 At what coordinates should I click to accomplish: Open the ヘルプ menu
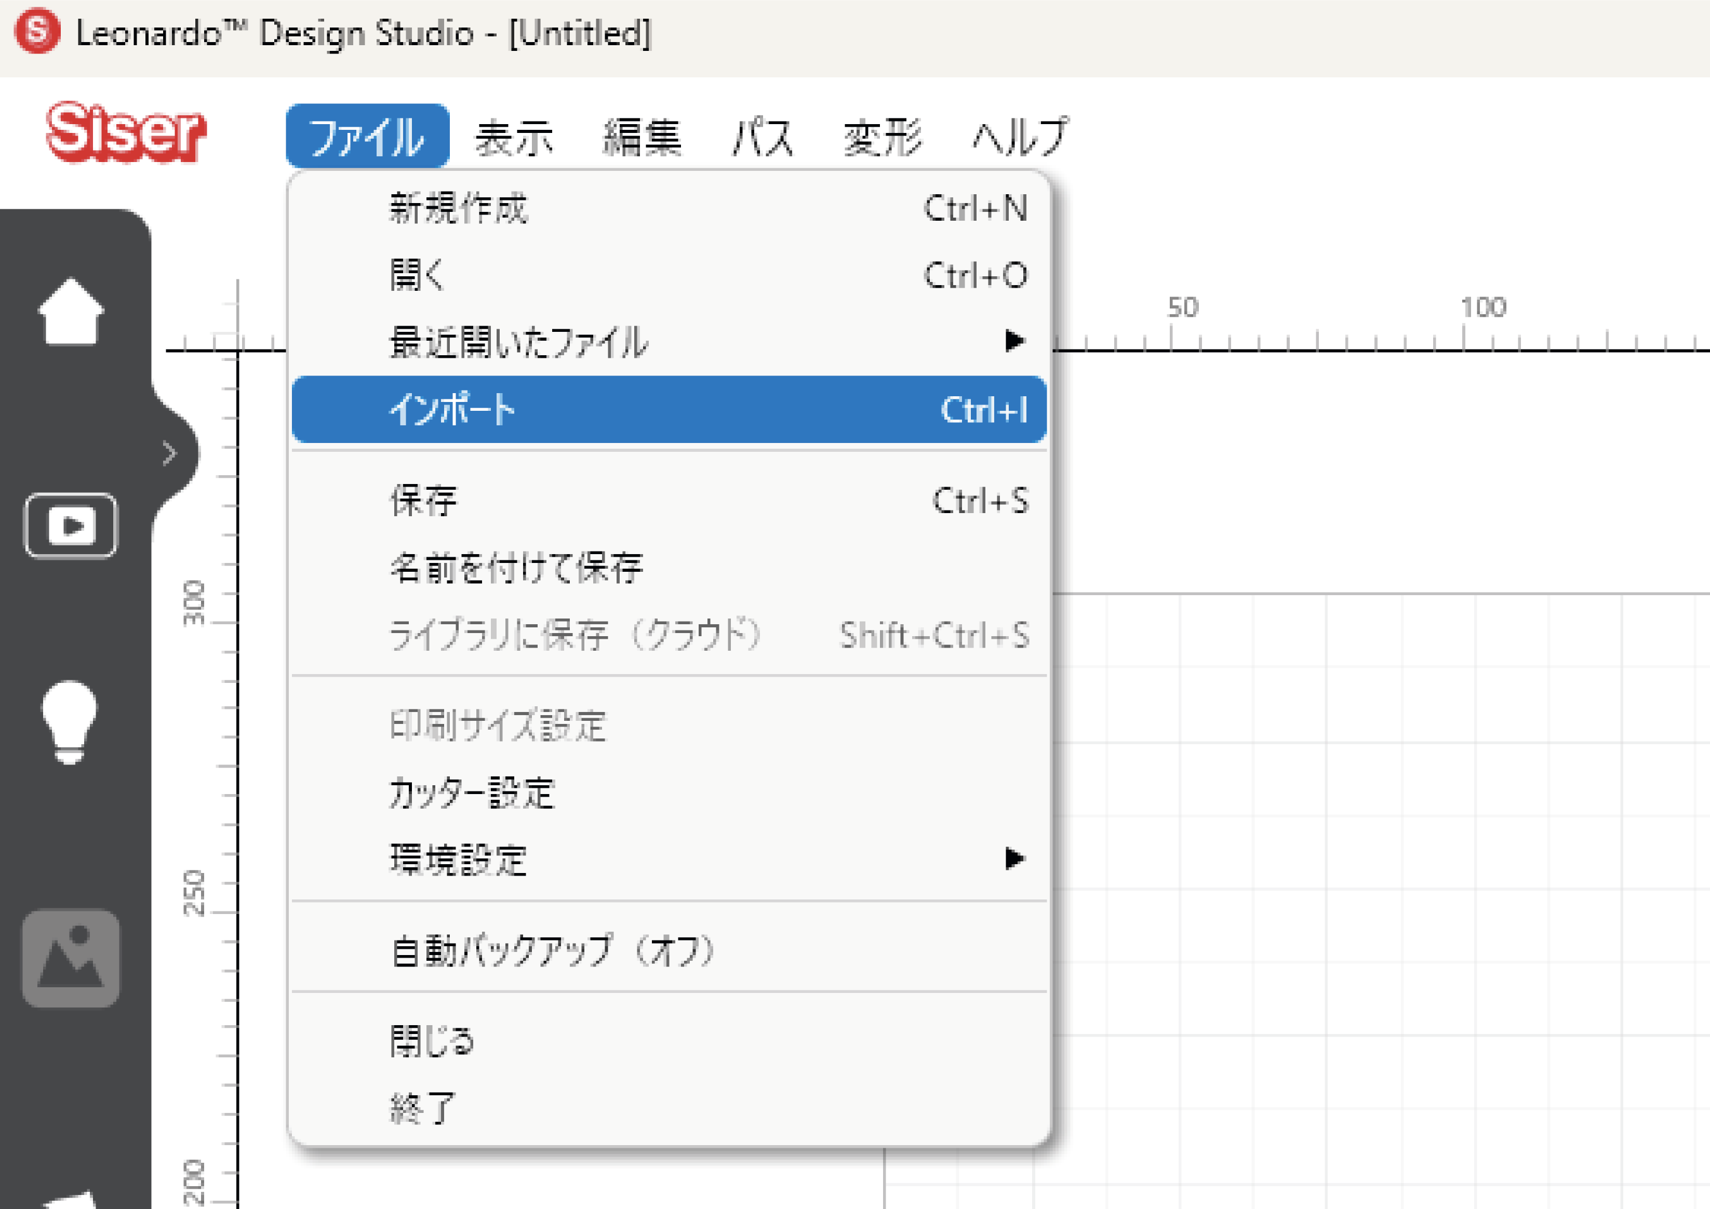coord(1020,137)
